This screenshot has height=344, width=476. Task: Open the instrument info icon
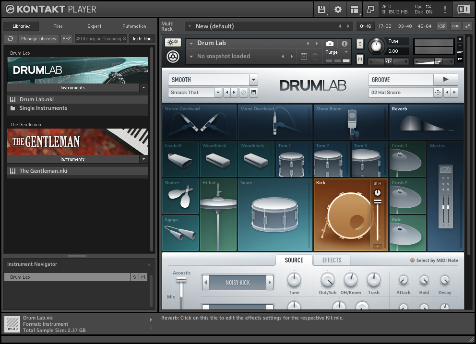coord(344,43)
